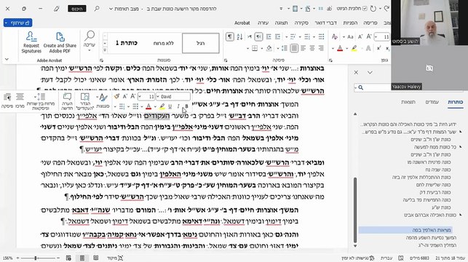This screenshot has height=262, width=468.
Task: Click the ribbon red font color button
Action: tap(340, 48)
